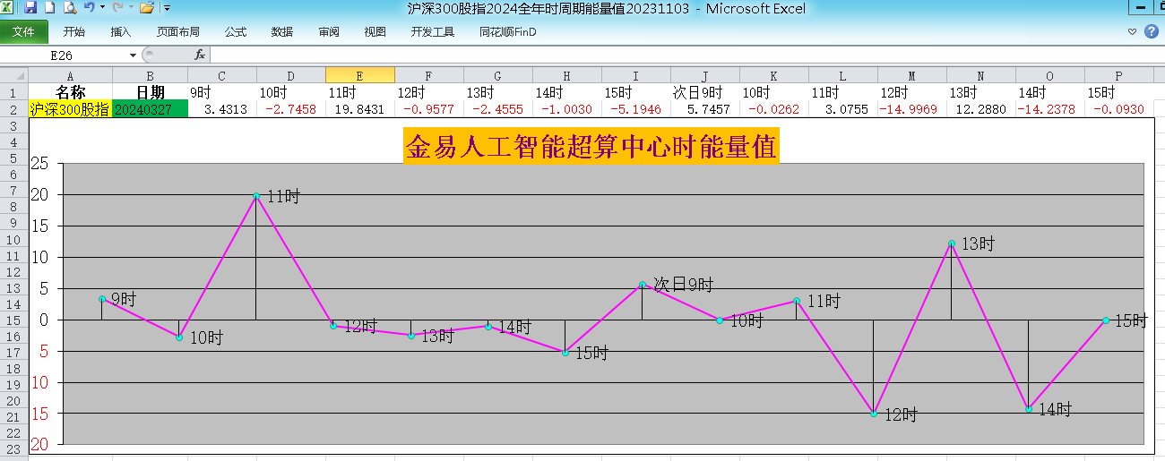Click inside the formula bar input
The height and width of the screenshot is (461, 1165).
(x=686, y=55)
